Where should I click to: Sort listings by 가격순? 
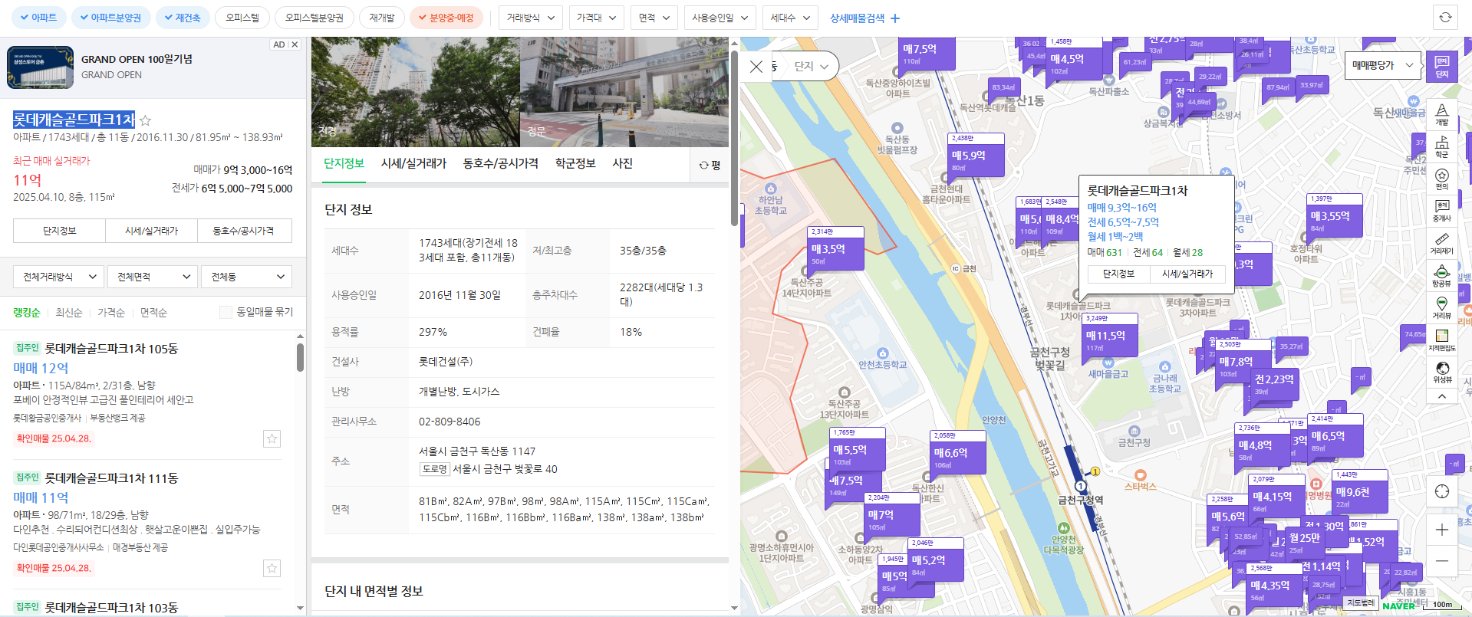coord(110,312)
